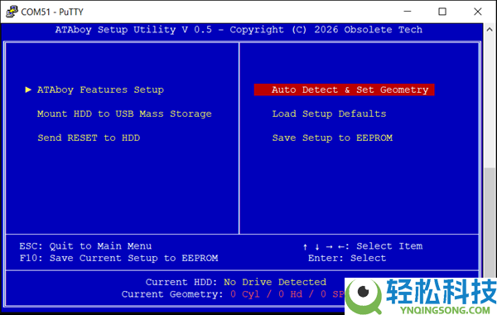Choose Mount HDD to USB Mass Storage
This screenshot has width=497, height=315.
tap(124, 114)
